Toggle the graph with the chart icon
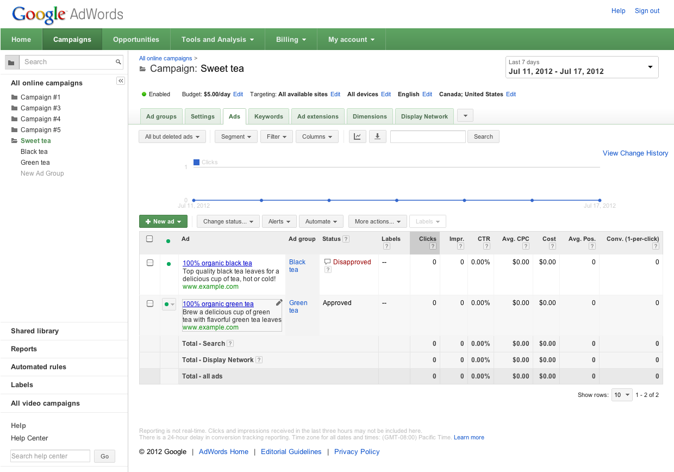 357,136
